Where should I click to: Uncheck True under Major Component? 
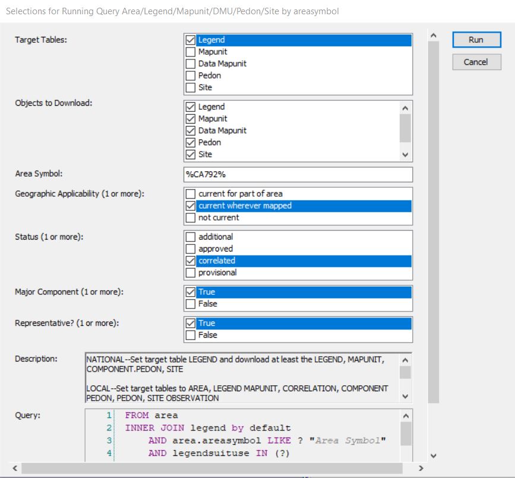(191, 292)
